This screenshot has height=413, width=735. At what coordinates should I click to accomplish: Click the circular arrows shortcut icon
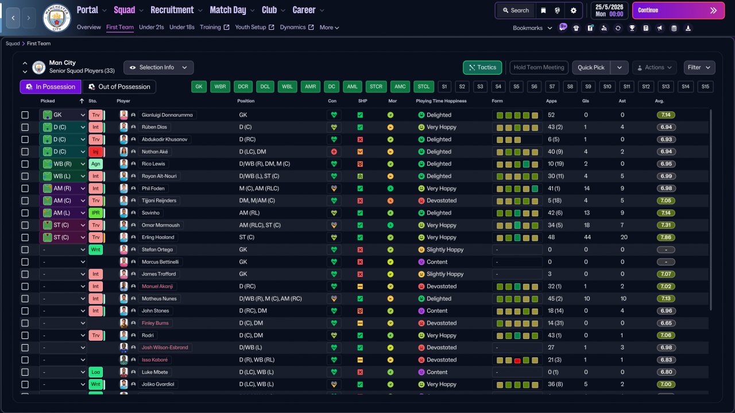[x=618, y=28]
